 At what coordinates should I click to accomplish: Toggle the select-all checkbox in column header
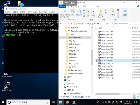pyautogui.click(x=96, y=28)
